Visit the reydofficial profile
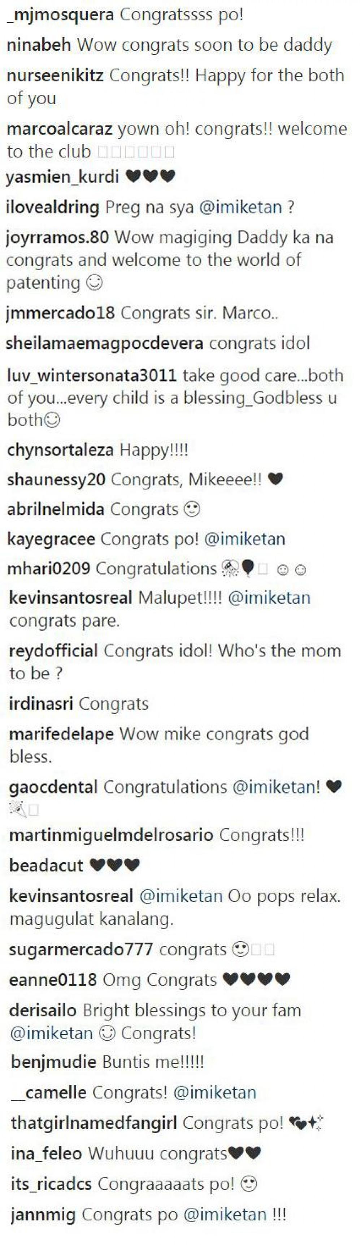The height and width of the screenshot is (1245, 361). (x=53, y=651)
